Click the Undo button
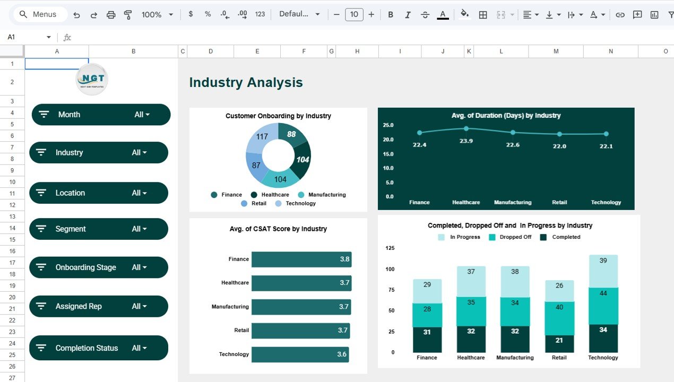The width and height of the screenshot is (674, 382). click(x=76, y=14)
